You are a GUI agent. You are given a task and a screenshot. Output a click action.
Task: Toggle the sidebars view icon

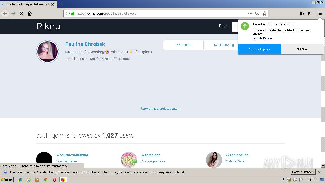point(310,13)
